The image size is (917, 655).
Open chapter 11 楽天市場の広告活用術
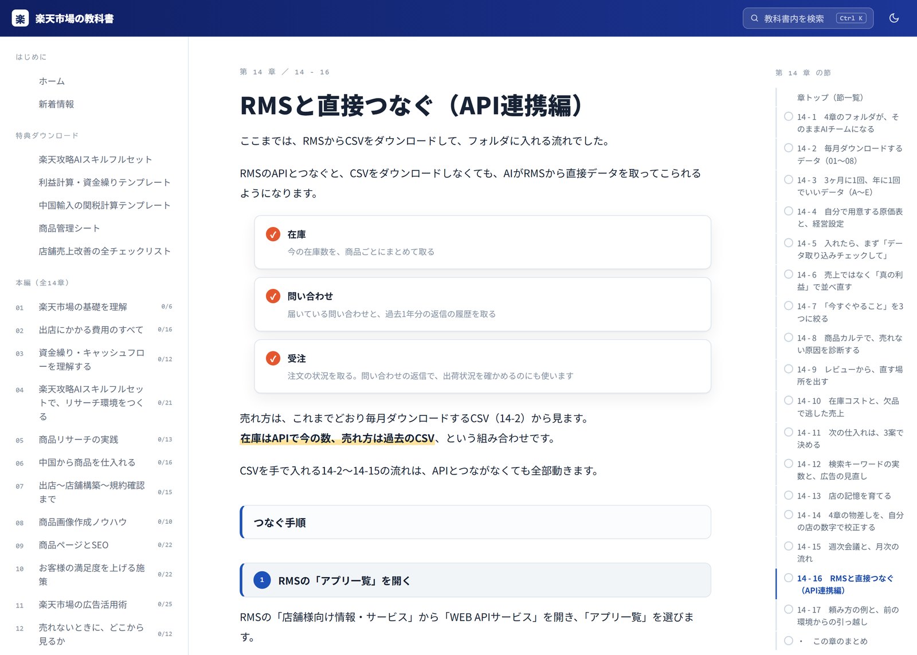83,605
